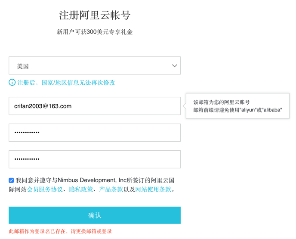The image size is (296, 239).
Task: Click the tooltip line 该邮箱为您的阿里云账号
Action: point(222,102)
